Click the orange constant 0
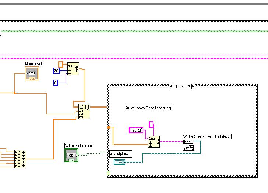The width and height of the screenshot is (268, 193). 61,65
